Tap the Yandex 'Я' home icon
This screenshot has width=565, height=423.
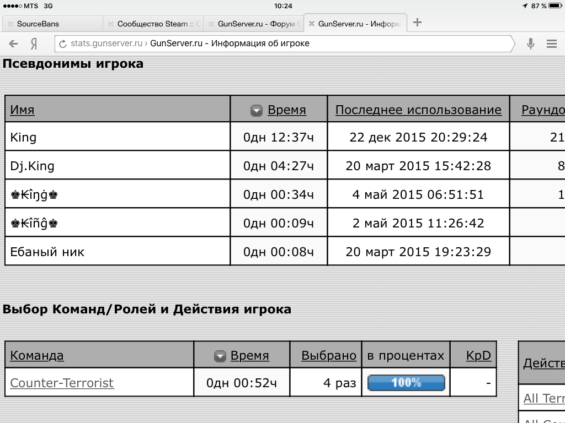coord(34,44)
